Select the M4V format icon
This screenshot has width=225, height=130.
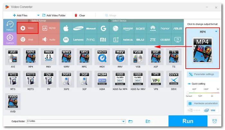[120, 57]
